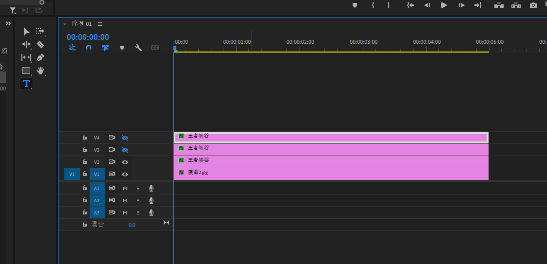
Task: Choose the Track Select Forward tool
Action: (40, 31)
